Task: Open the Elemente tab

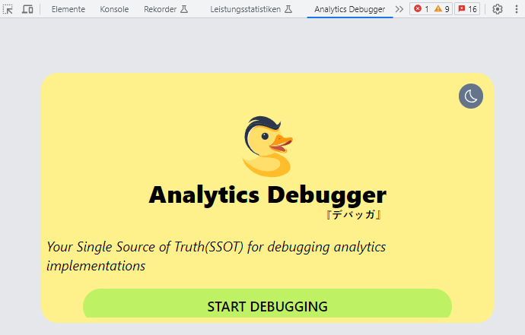Action: pyautogui.click(x=68, y=9)
